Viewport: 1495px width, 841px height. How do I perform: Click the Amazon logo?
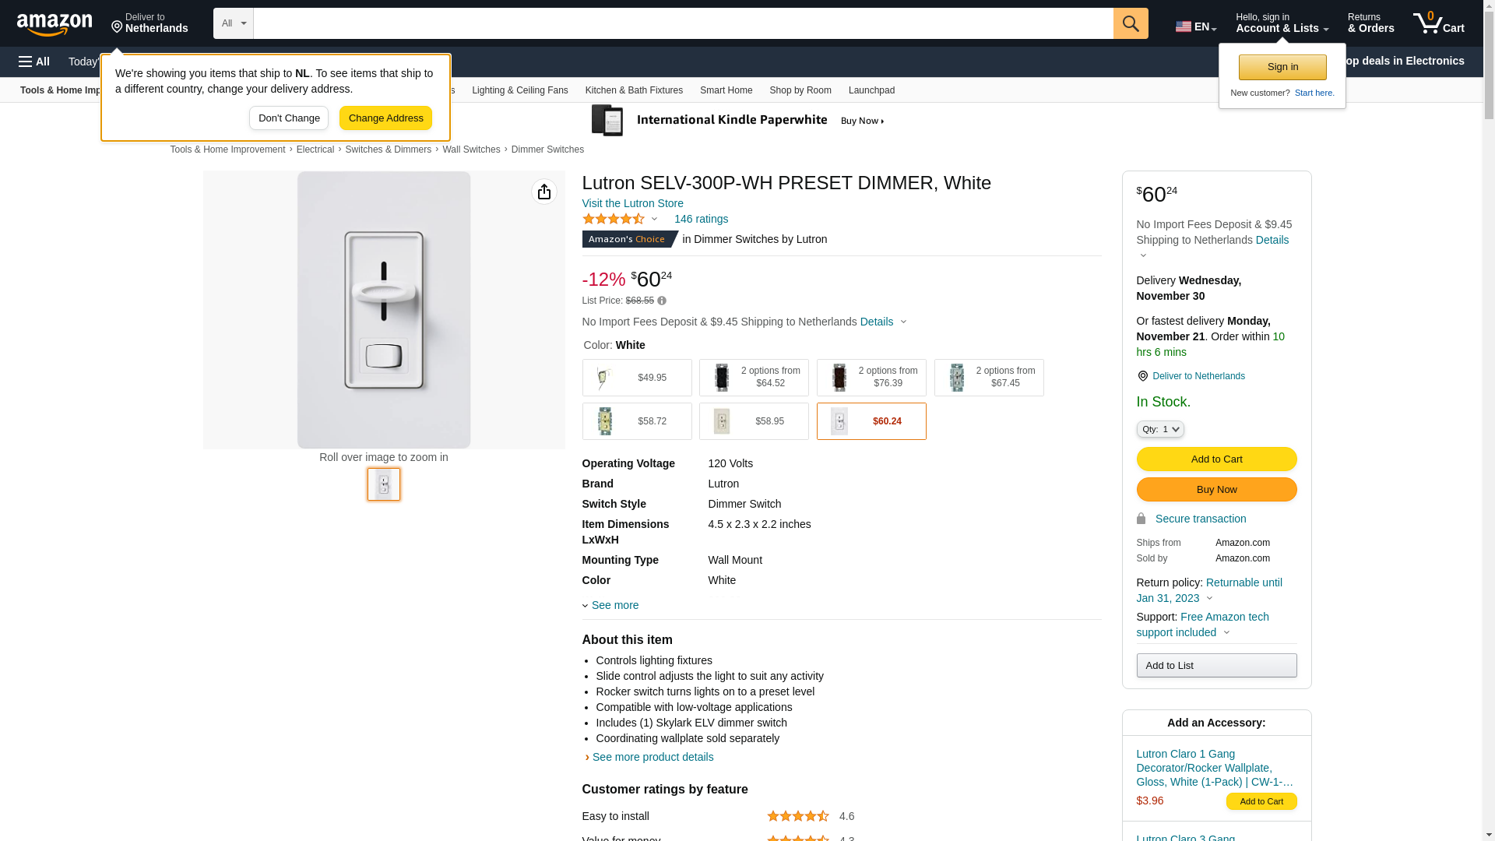55,25
